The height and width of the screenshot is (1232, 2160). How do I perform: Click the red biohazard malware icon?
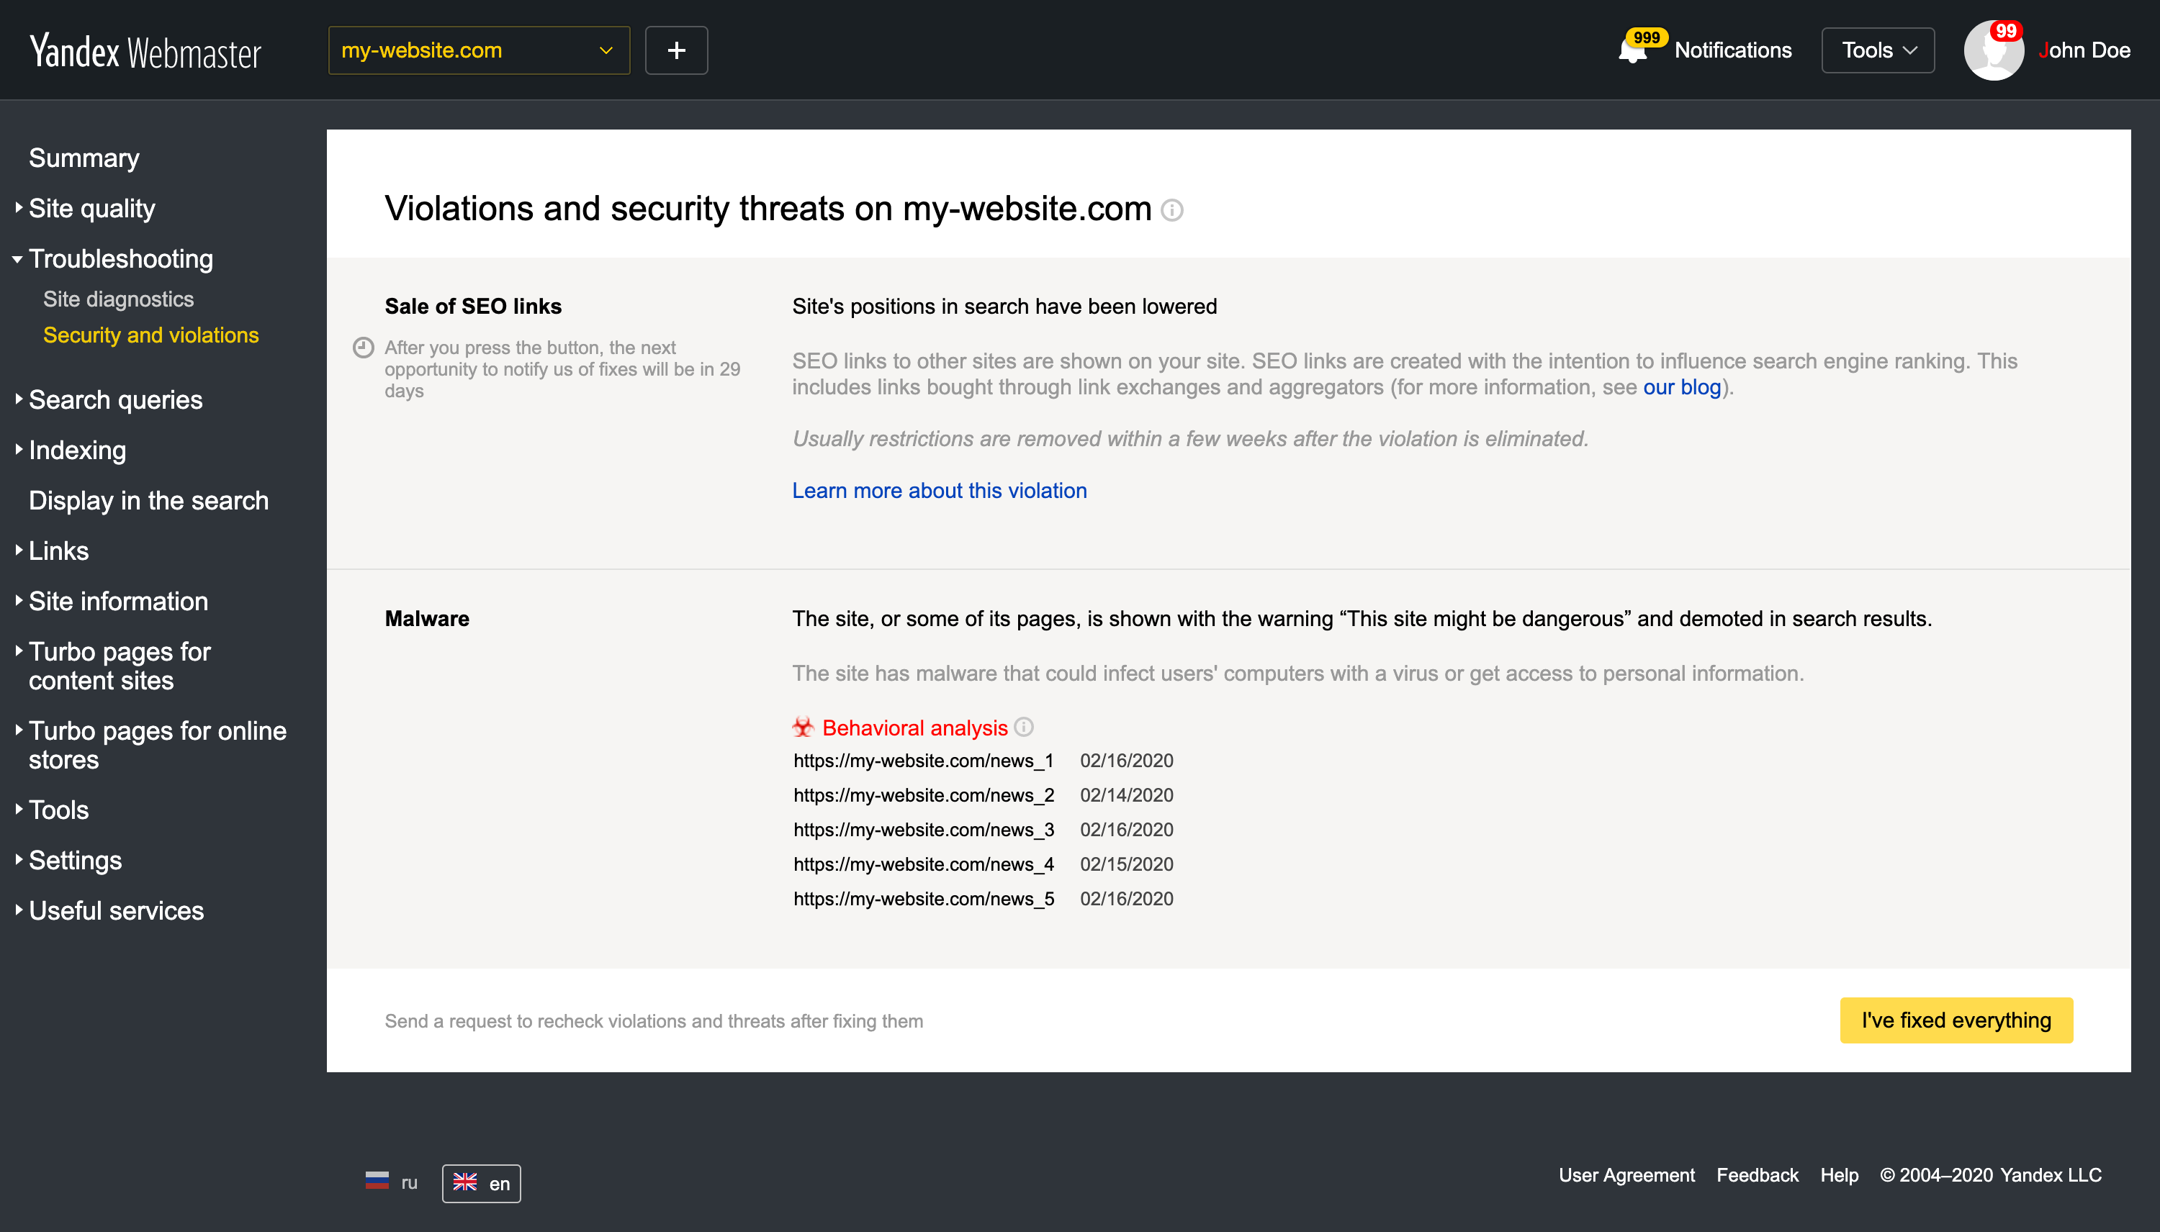coord(804,727)
